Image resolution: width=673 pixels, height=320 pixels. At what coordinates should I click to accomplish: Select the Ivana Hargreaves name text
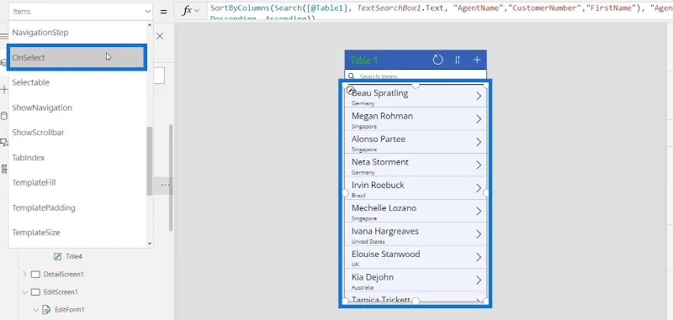(x=385, y=231)
